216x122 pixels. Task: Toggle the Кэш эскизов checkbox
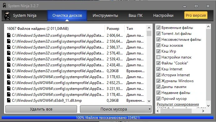[x=159, y=45]
